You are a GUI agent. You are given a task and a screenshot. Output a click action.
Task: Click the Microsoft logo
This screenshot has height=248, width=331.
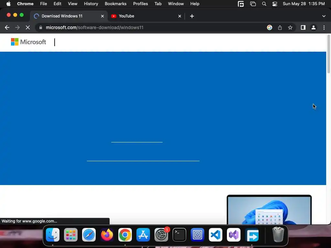28,42
